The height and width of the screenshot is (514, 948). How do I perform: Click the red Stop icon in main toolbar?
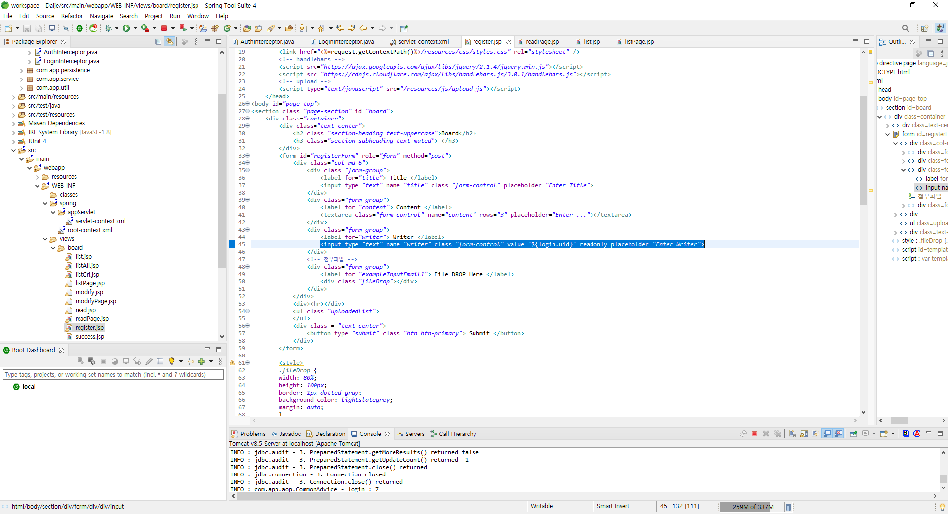164,28
